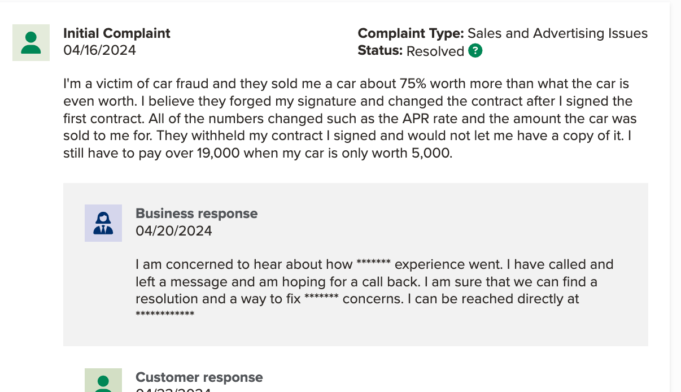Click the car fraud complaint paragraph
This screenshot has width=681, height=392.
point(350,119)
